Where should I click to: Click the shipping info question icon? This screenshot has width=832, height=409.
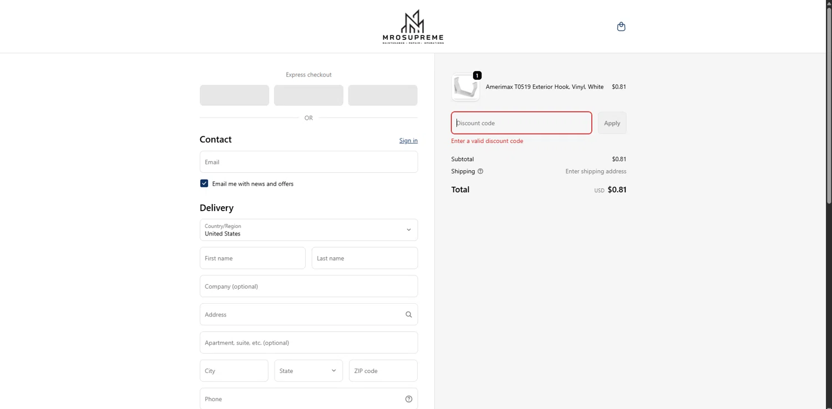[x=480, y=171]
